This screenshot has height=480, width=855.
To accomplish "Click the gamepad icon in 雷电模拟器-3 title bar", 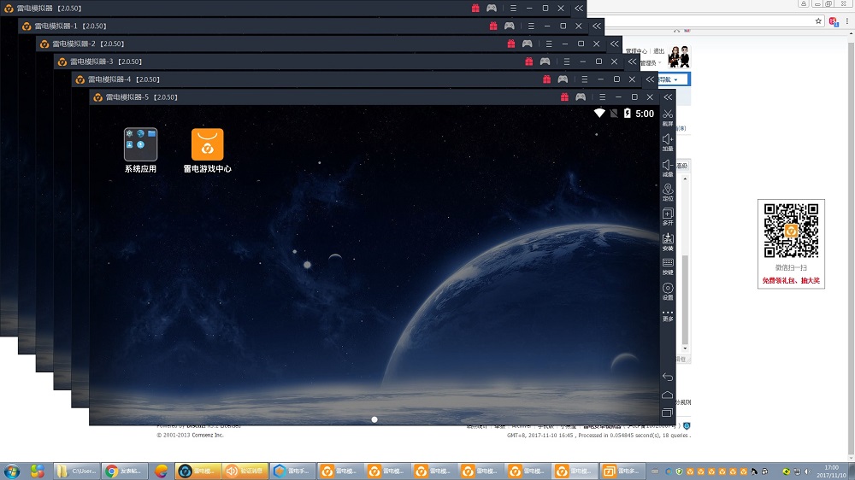I will point(545,61).
